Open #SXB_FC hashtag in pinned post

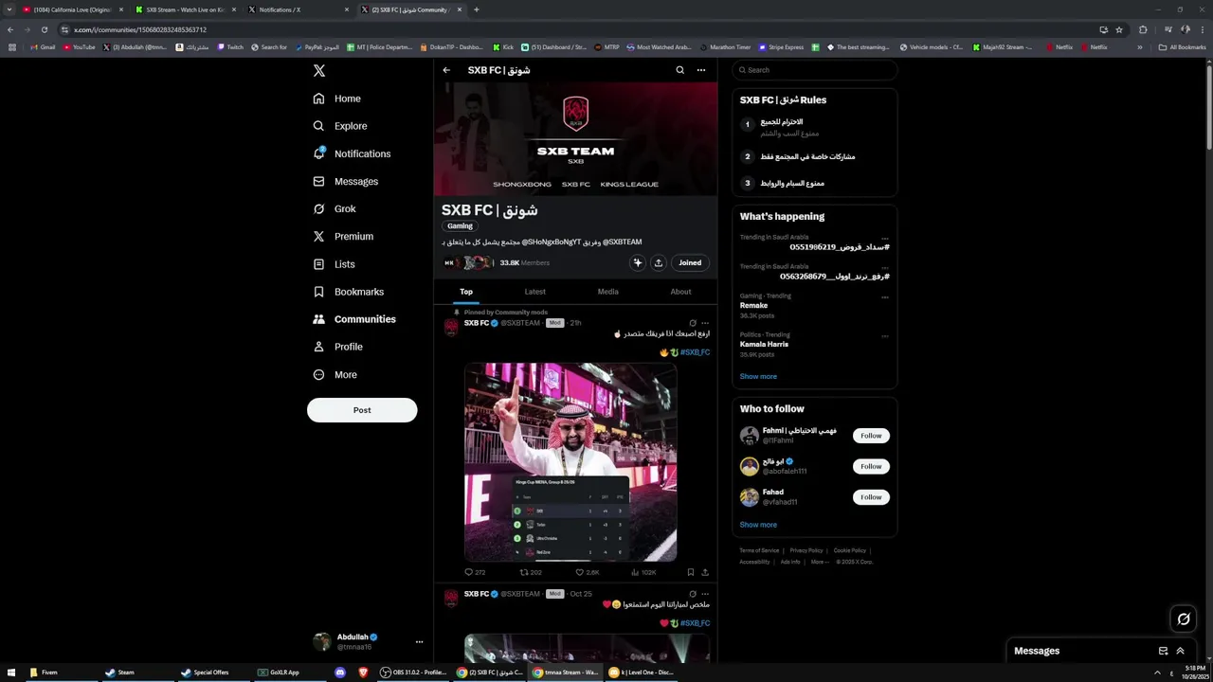[x=695, y=352]
